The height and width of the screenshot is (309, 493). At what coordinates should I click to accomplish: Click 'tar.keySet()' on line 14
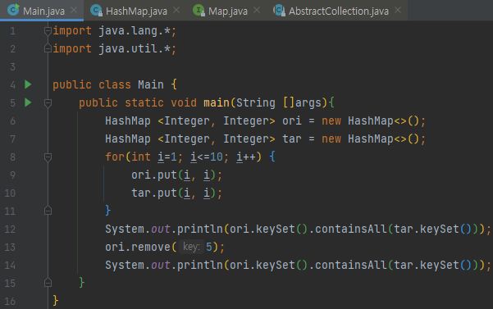[x=432, y=265]
